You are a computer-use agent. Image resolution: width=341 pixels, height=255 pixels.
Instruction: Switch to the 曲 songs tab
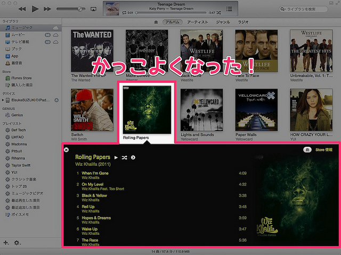(156, 22)
